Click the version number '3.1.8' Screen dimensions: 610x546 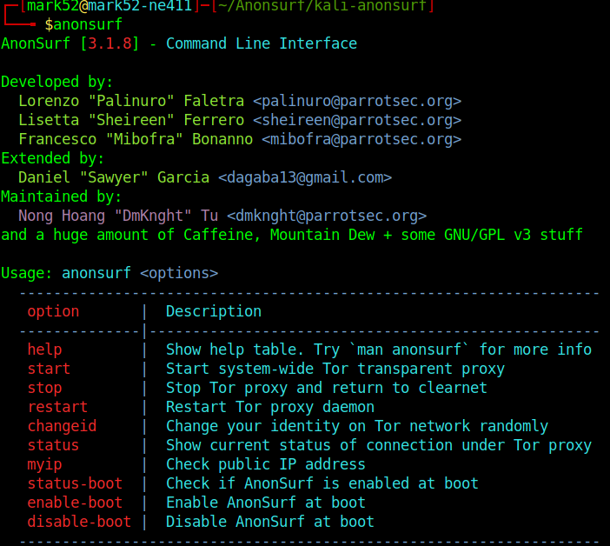tap(109, 43)
